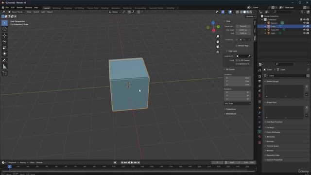Open the Help menu
The width and height of the screenshot is (311, 175).
36,8
